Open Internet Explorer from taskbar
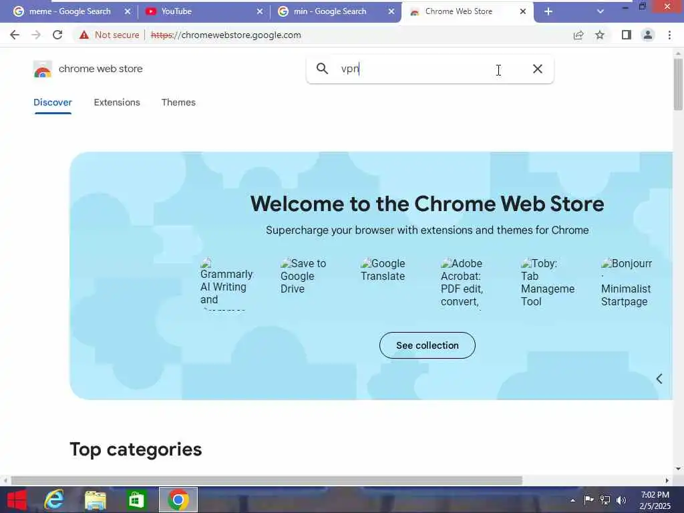The width and height of the screenshot is (684, 513). pos(55,500)
